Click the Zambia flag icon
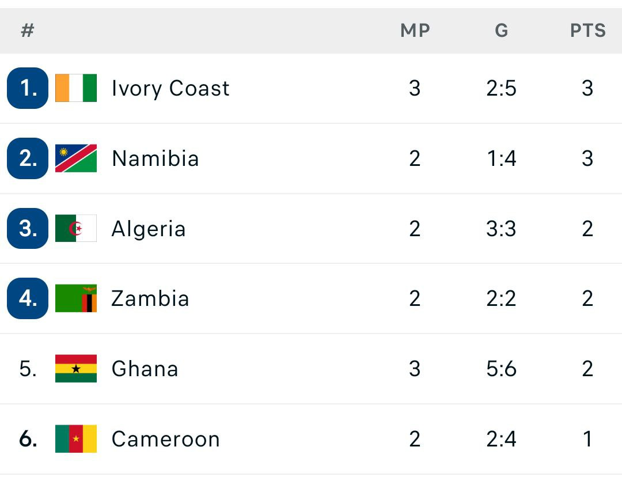 76,298
